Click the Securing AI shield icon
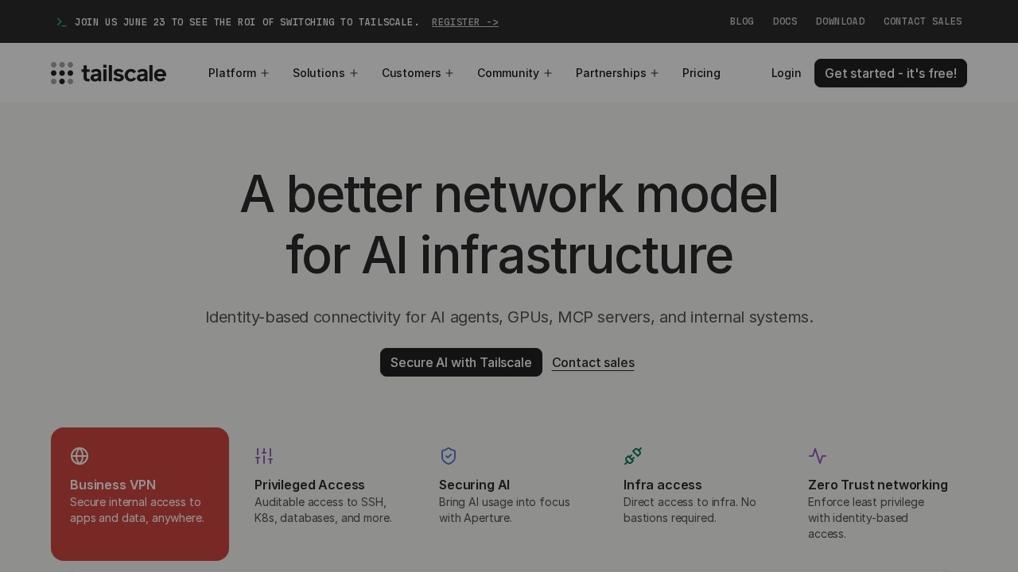1018x572 pixels. pos(449,456)
